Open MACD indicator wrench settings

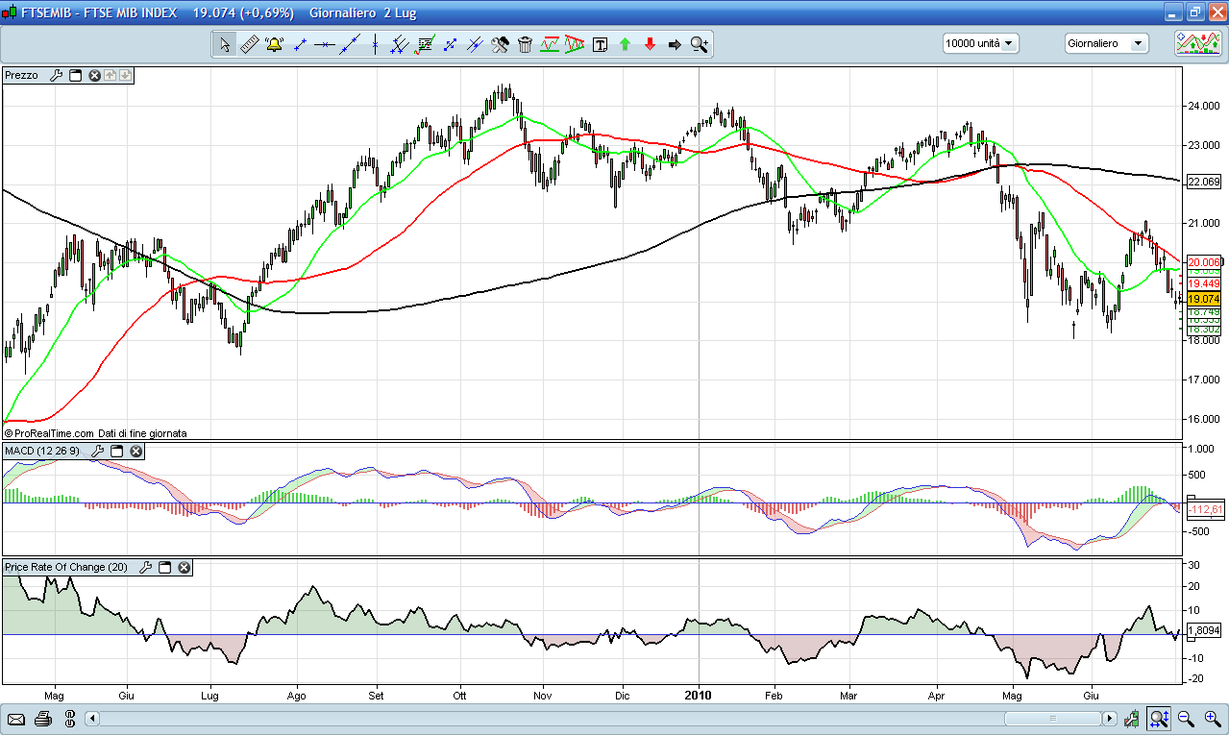(x=97, y=451)
